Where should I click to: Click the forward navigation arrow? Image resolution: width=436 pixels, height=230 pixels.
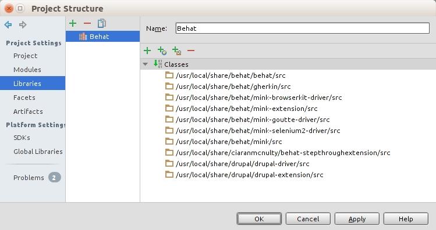click(23, 25)
